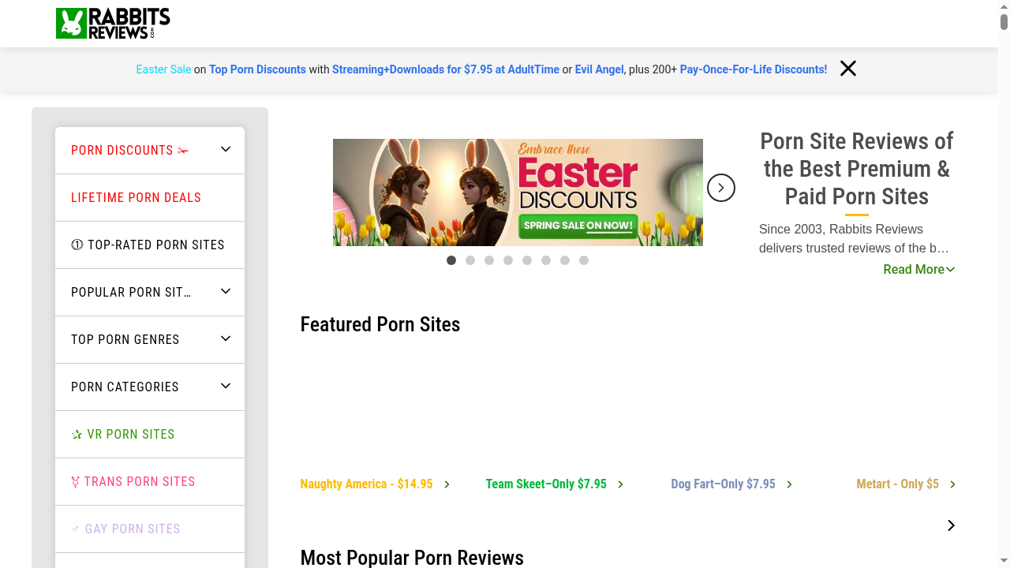Click the arrow beside the Metart deal

click(953, 484)
